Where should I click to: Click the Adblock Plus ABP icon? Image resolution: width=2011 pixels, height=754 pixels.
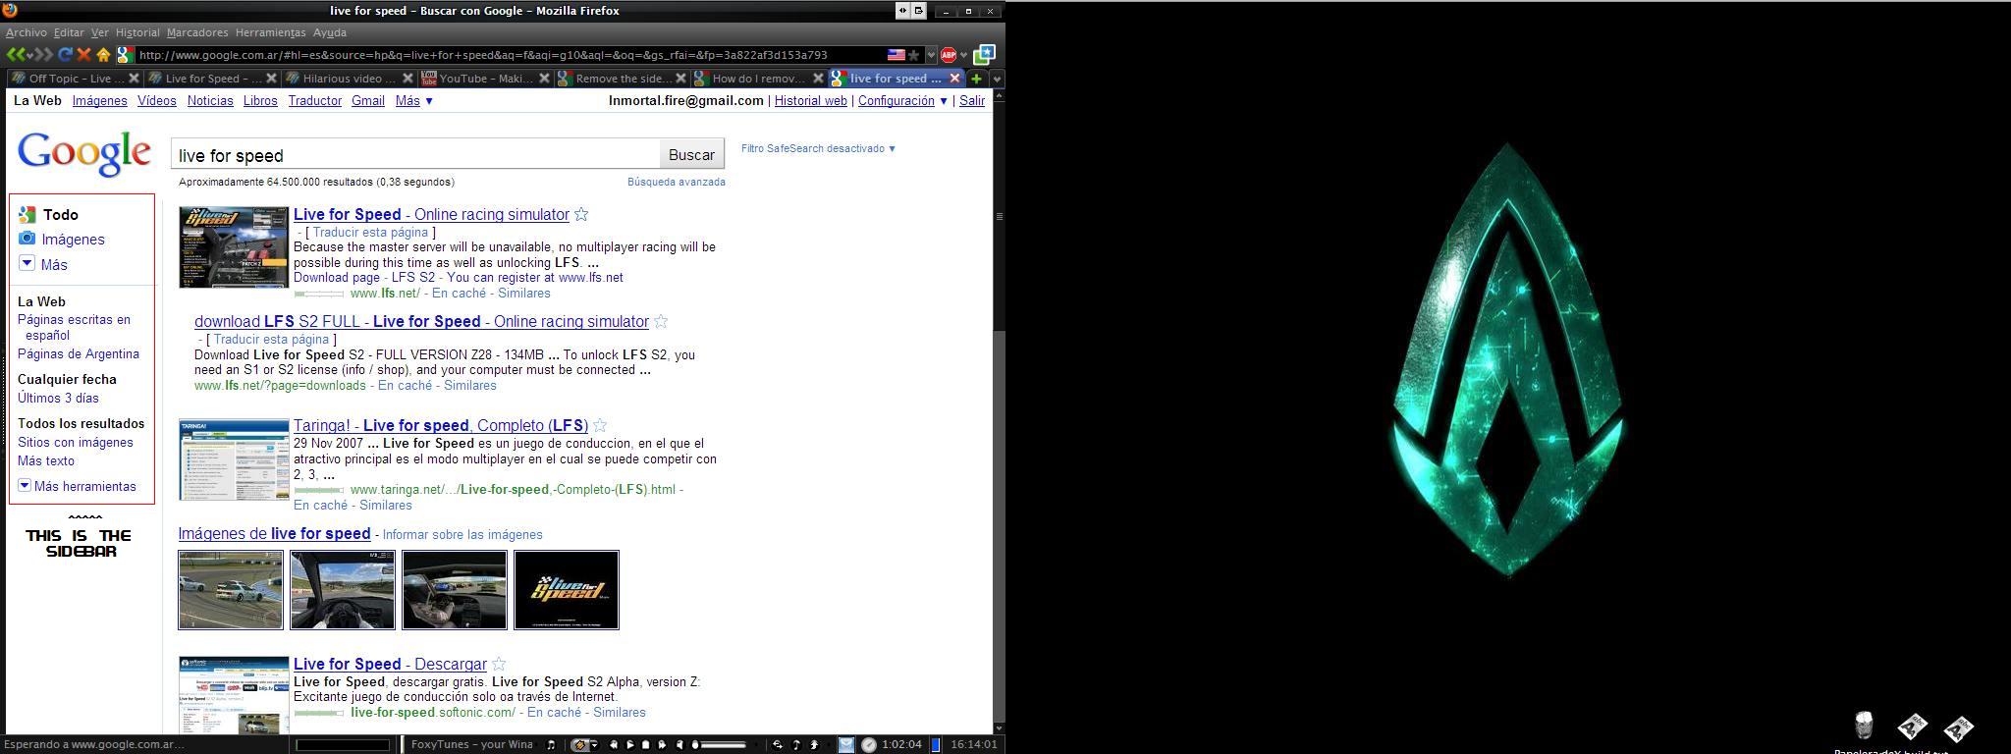[949, 55]
